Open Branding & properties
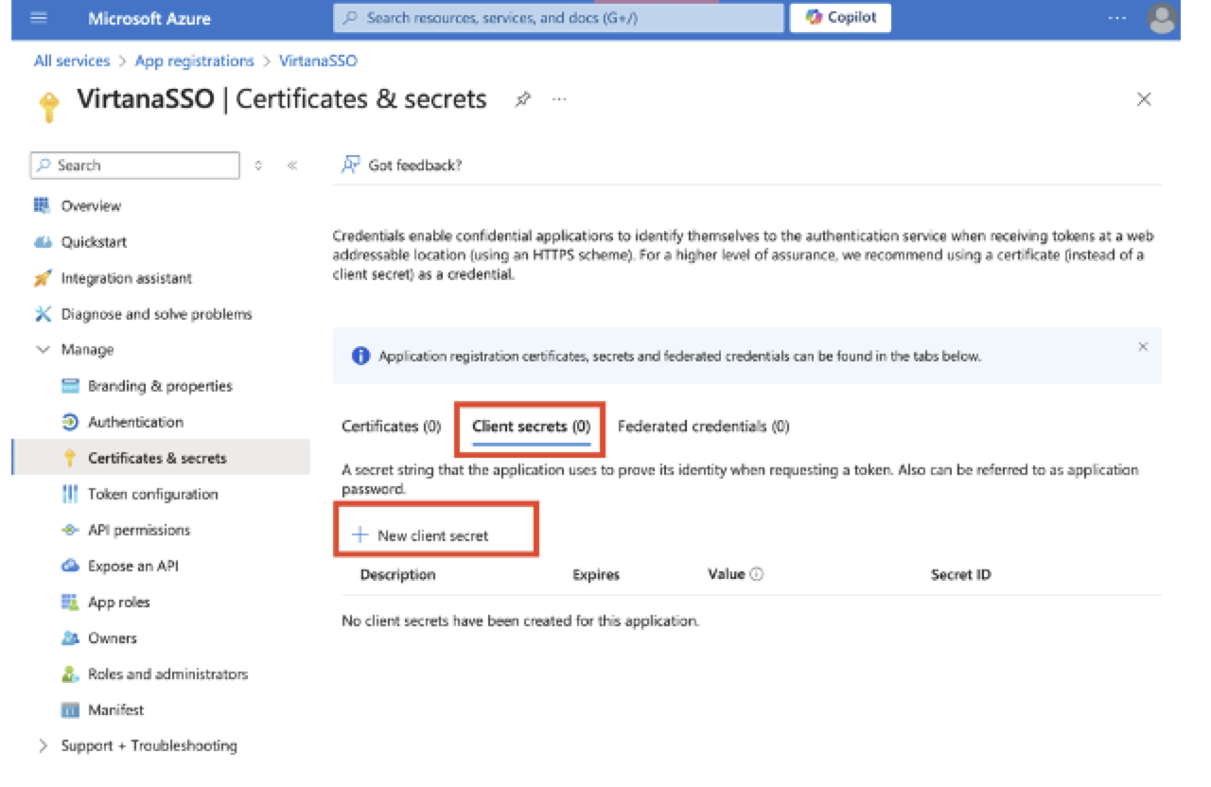The width and height of the screenshot is (1211, 787). coord(161,386)
